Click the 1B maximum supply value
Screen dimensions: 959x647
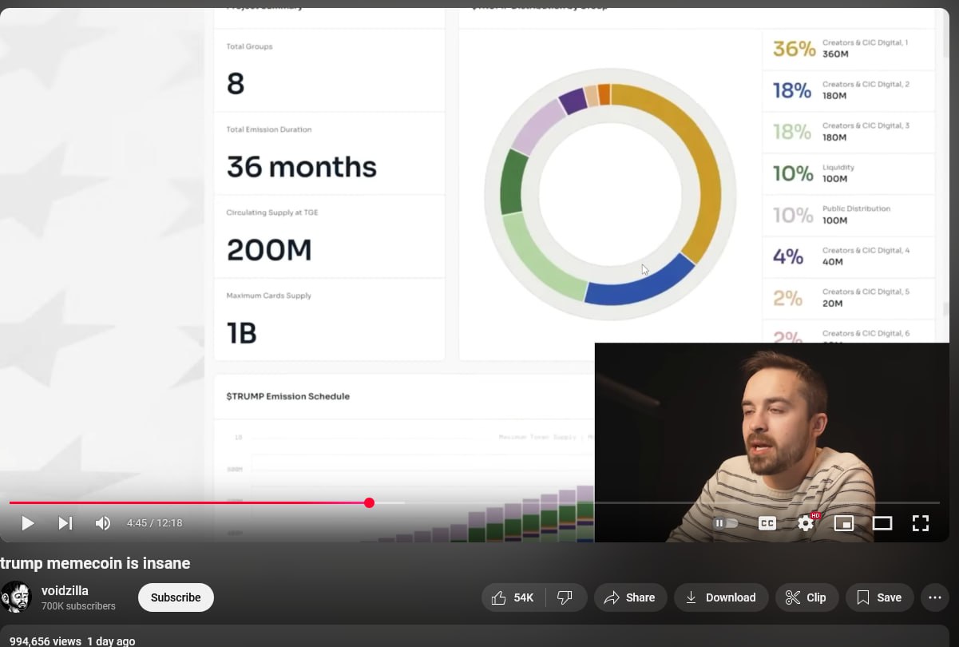click(242, 333)
